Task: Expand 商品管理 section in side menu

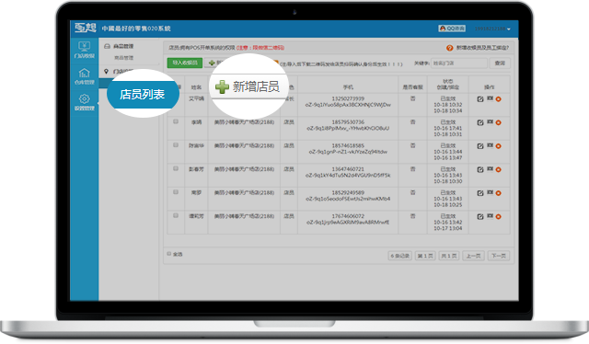Action: pyautogui.click(x=119, y=46)
